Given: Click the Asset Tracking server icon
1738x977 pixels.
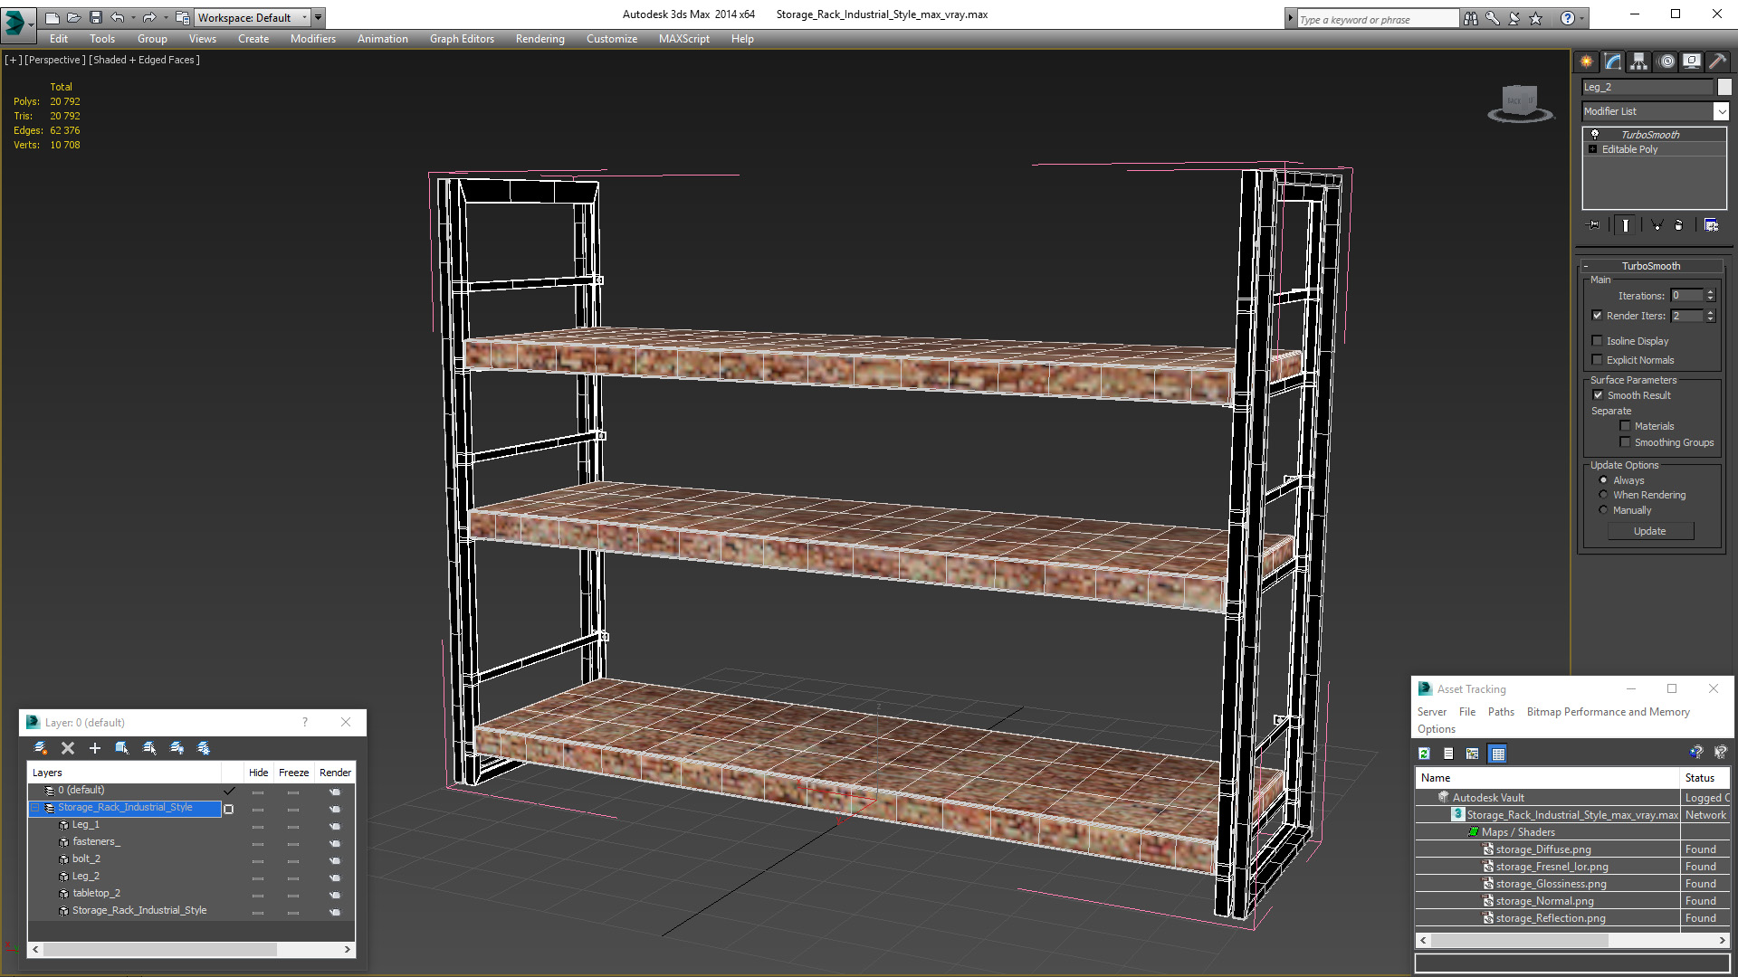Looking at the screenshot, I should click(1430, 710).
